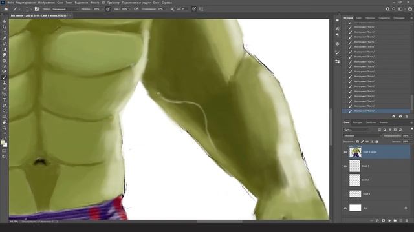Add a layer mask icon
This screenshot has height=232, width=414.
[x=384, y=220]
